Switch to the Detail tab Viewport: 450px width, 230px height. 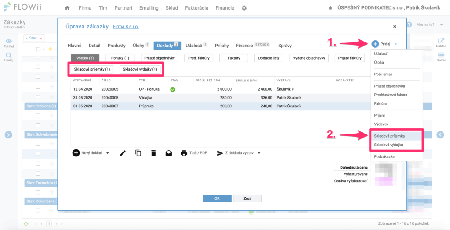point(94,46)
